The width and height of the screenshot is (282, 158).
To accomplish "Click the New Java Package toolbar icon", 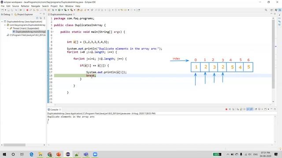I will pyautogui.click(x=78, y=10).
